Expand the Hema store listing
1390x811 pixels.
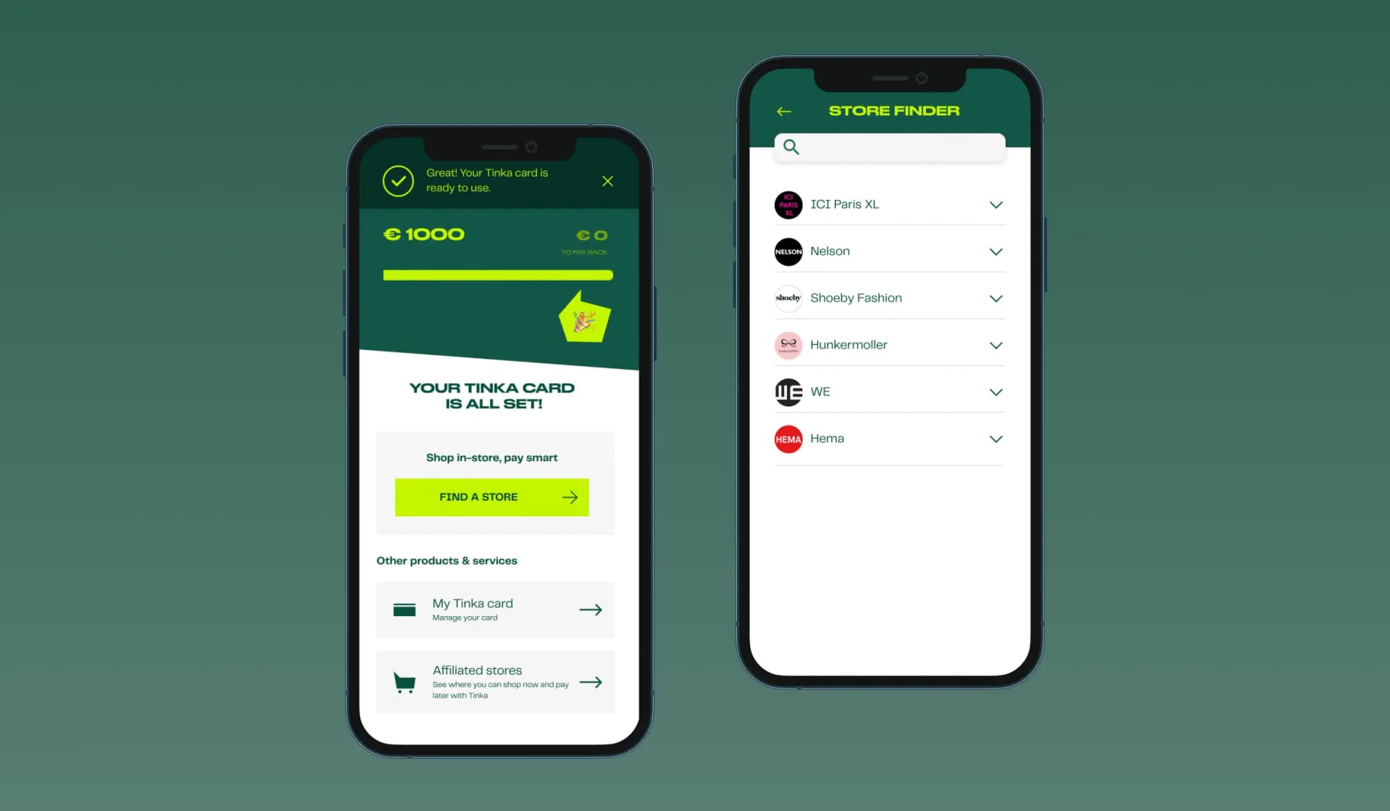click(995, 438)
